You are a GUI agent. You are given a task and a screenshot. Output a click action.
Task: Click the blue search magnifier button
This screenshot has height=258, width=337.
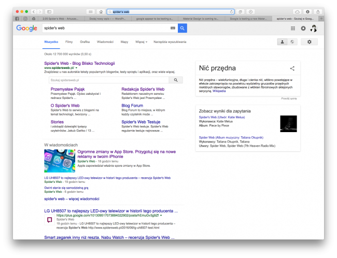tap(182, 28)
